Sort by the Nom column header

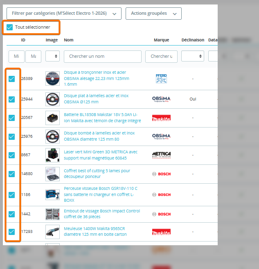[x=69, y=40]
